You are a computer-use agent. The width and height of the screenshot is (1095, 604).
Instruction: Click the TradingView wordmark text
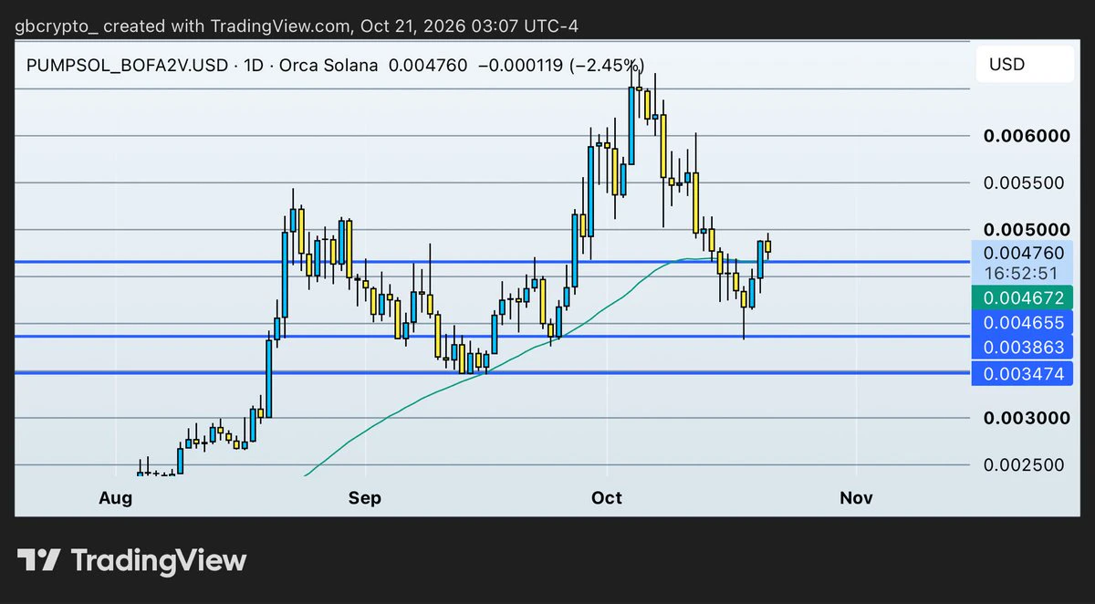(x=159, y=559)
